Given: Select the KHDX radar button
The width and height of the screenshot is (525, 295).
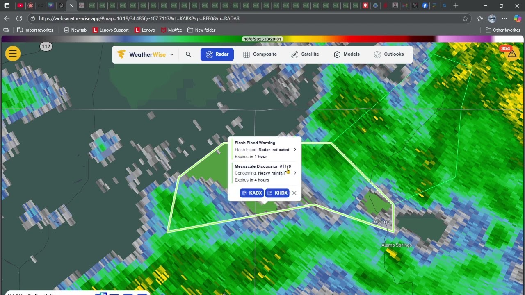Looking at the screenshot, I should (277, 193).
